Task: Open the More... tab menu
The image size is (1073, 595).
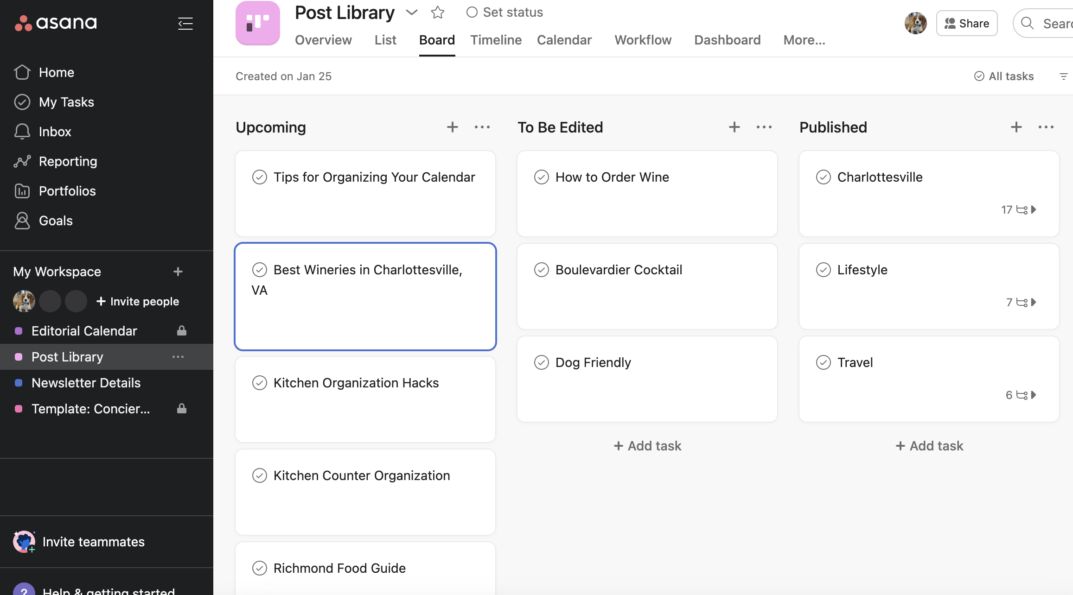Action: 804,40
